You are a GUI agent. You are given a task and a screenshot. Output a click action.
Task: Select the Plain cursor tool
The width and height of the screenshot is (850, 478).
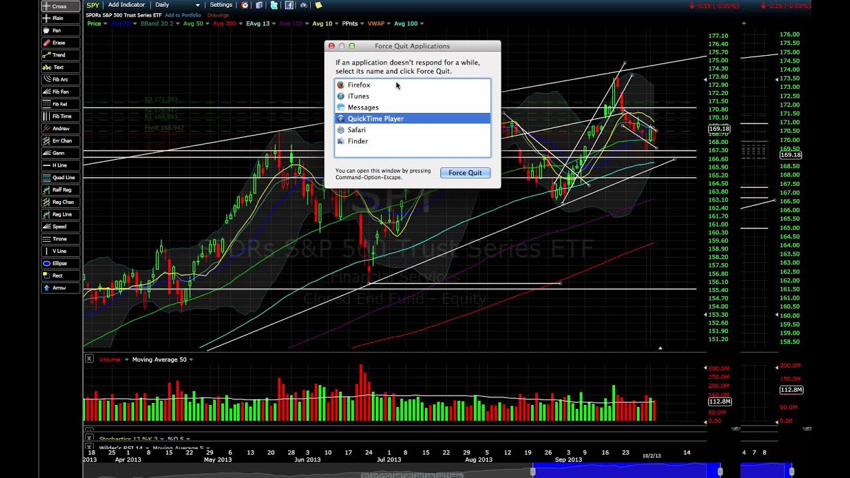click(60, 18)
